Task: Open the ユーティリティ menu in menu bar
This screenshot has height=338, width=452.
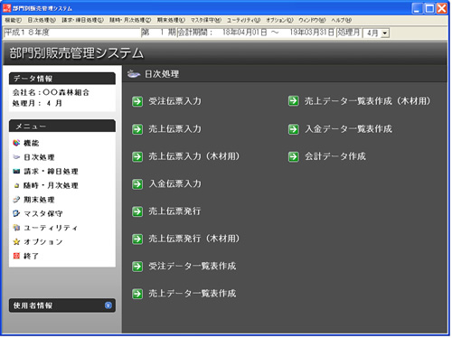Action: tap(243, 20)
